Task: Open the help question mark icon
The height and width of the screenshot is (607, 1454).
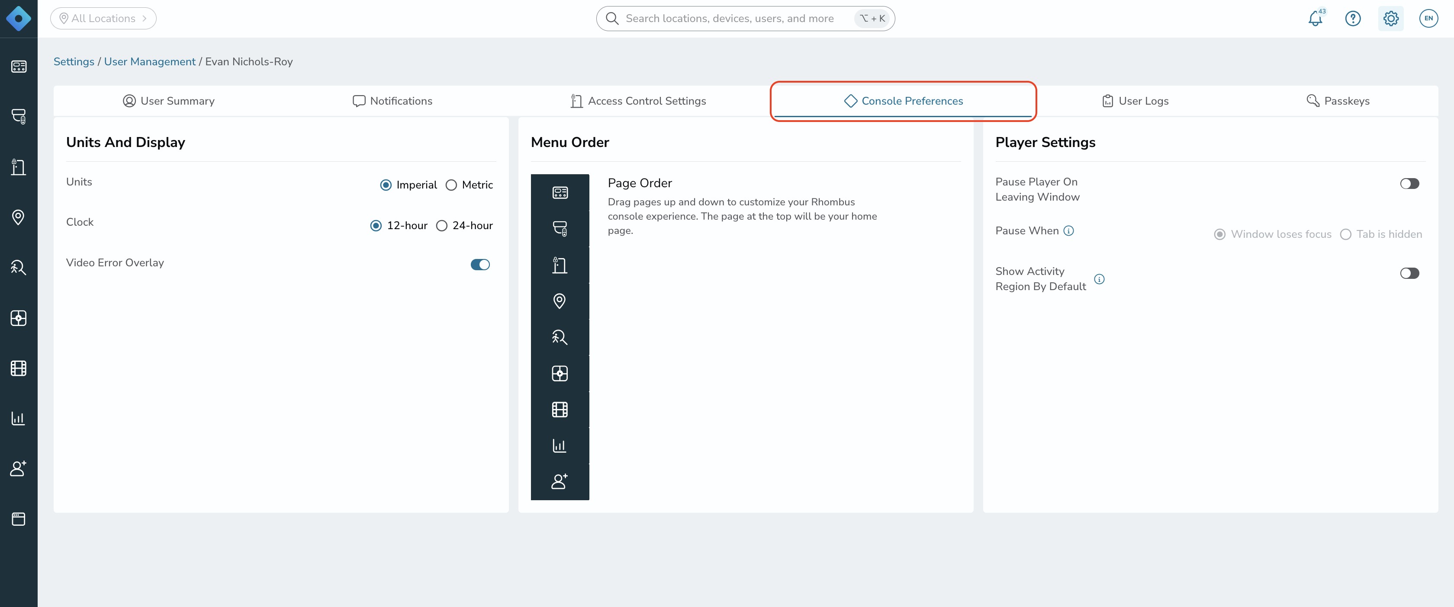Action: coord(1353,19)
